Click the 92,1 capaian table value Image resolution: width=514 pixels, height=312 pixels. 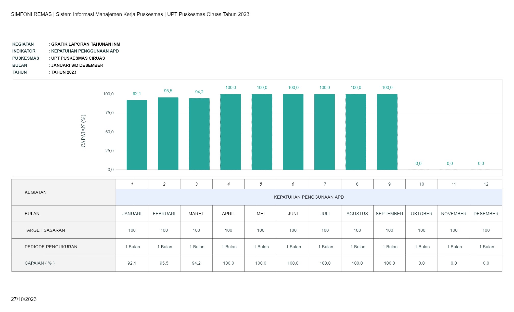[x=132, y=263]
